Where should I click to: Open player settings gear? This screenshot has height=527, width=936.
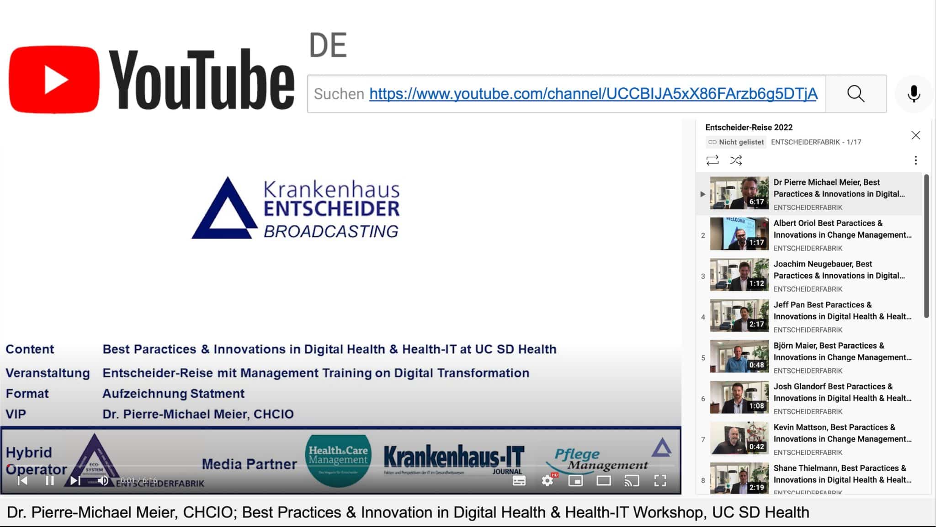coord(547,480)
